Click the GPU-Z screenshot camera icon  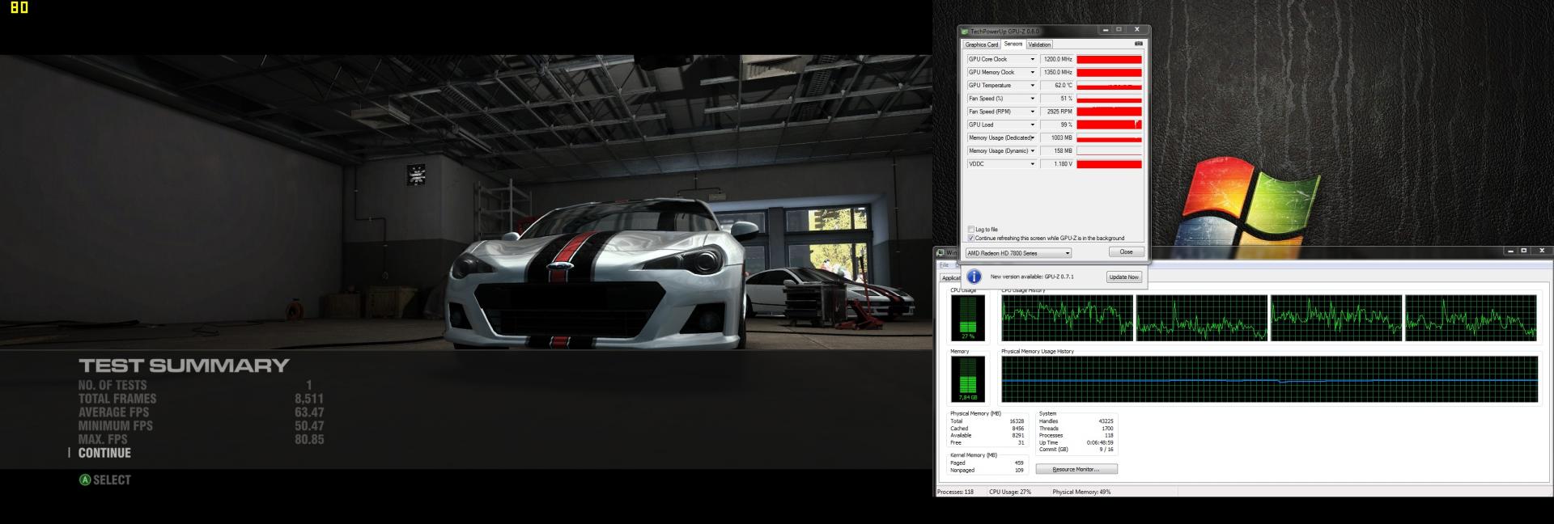point(1138,44)
